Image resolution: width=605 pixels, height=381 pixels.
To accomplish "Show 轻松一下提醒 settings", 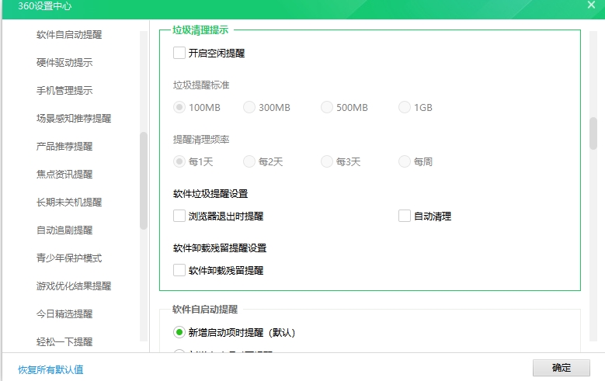I will tap(64, 342).
